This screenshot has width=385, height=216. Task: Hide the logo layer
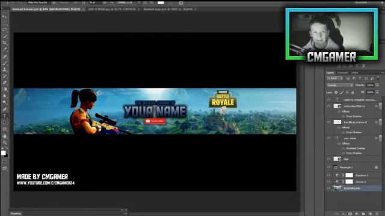click(x=329, y=159)
